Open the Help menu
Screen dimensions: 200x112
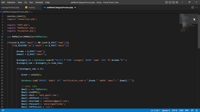coord(47,2)
